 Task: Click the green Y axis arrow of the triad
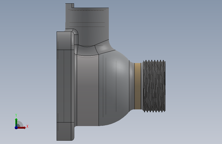click(x=16, y=122)
